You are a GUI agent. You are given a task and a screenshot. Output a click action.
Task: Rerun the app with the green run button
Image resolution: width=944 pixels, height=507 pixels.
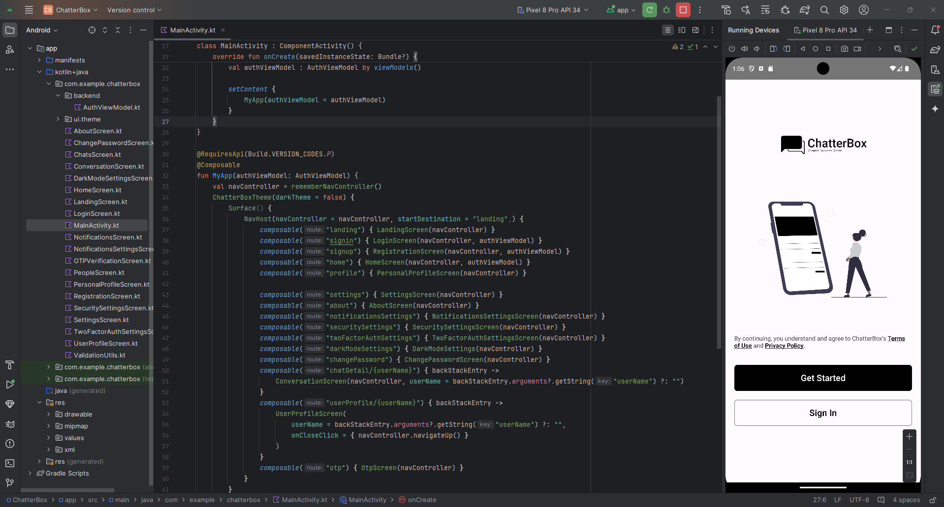(650, 10)
